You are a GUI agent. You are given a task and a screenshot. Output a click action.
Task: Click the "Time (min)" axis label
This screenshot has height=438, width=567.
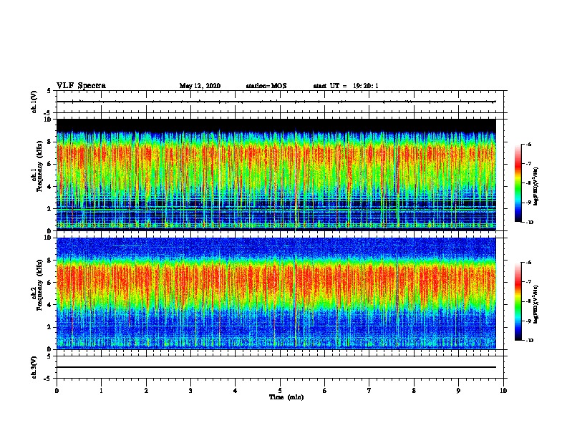[286, 397]
